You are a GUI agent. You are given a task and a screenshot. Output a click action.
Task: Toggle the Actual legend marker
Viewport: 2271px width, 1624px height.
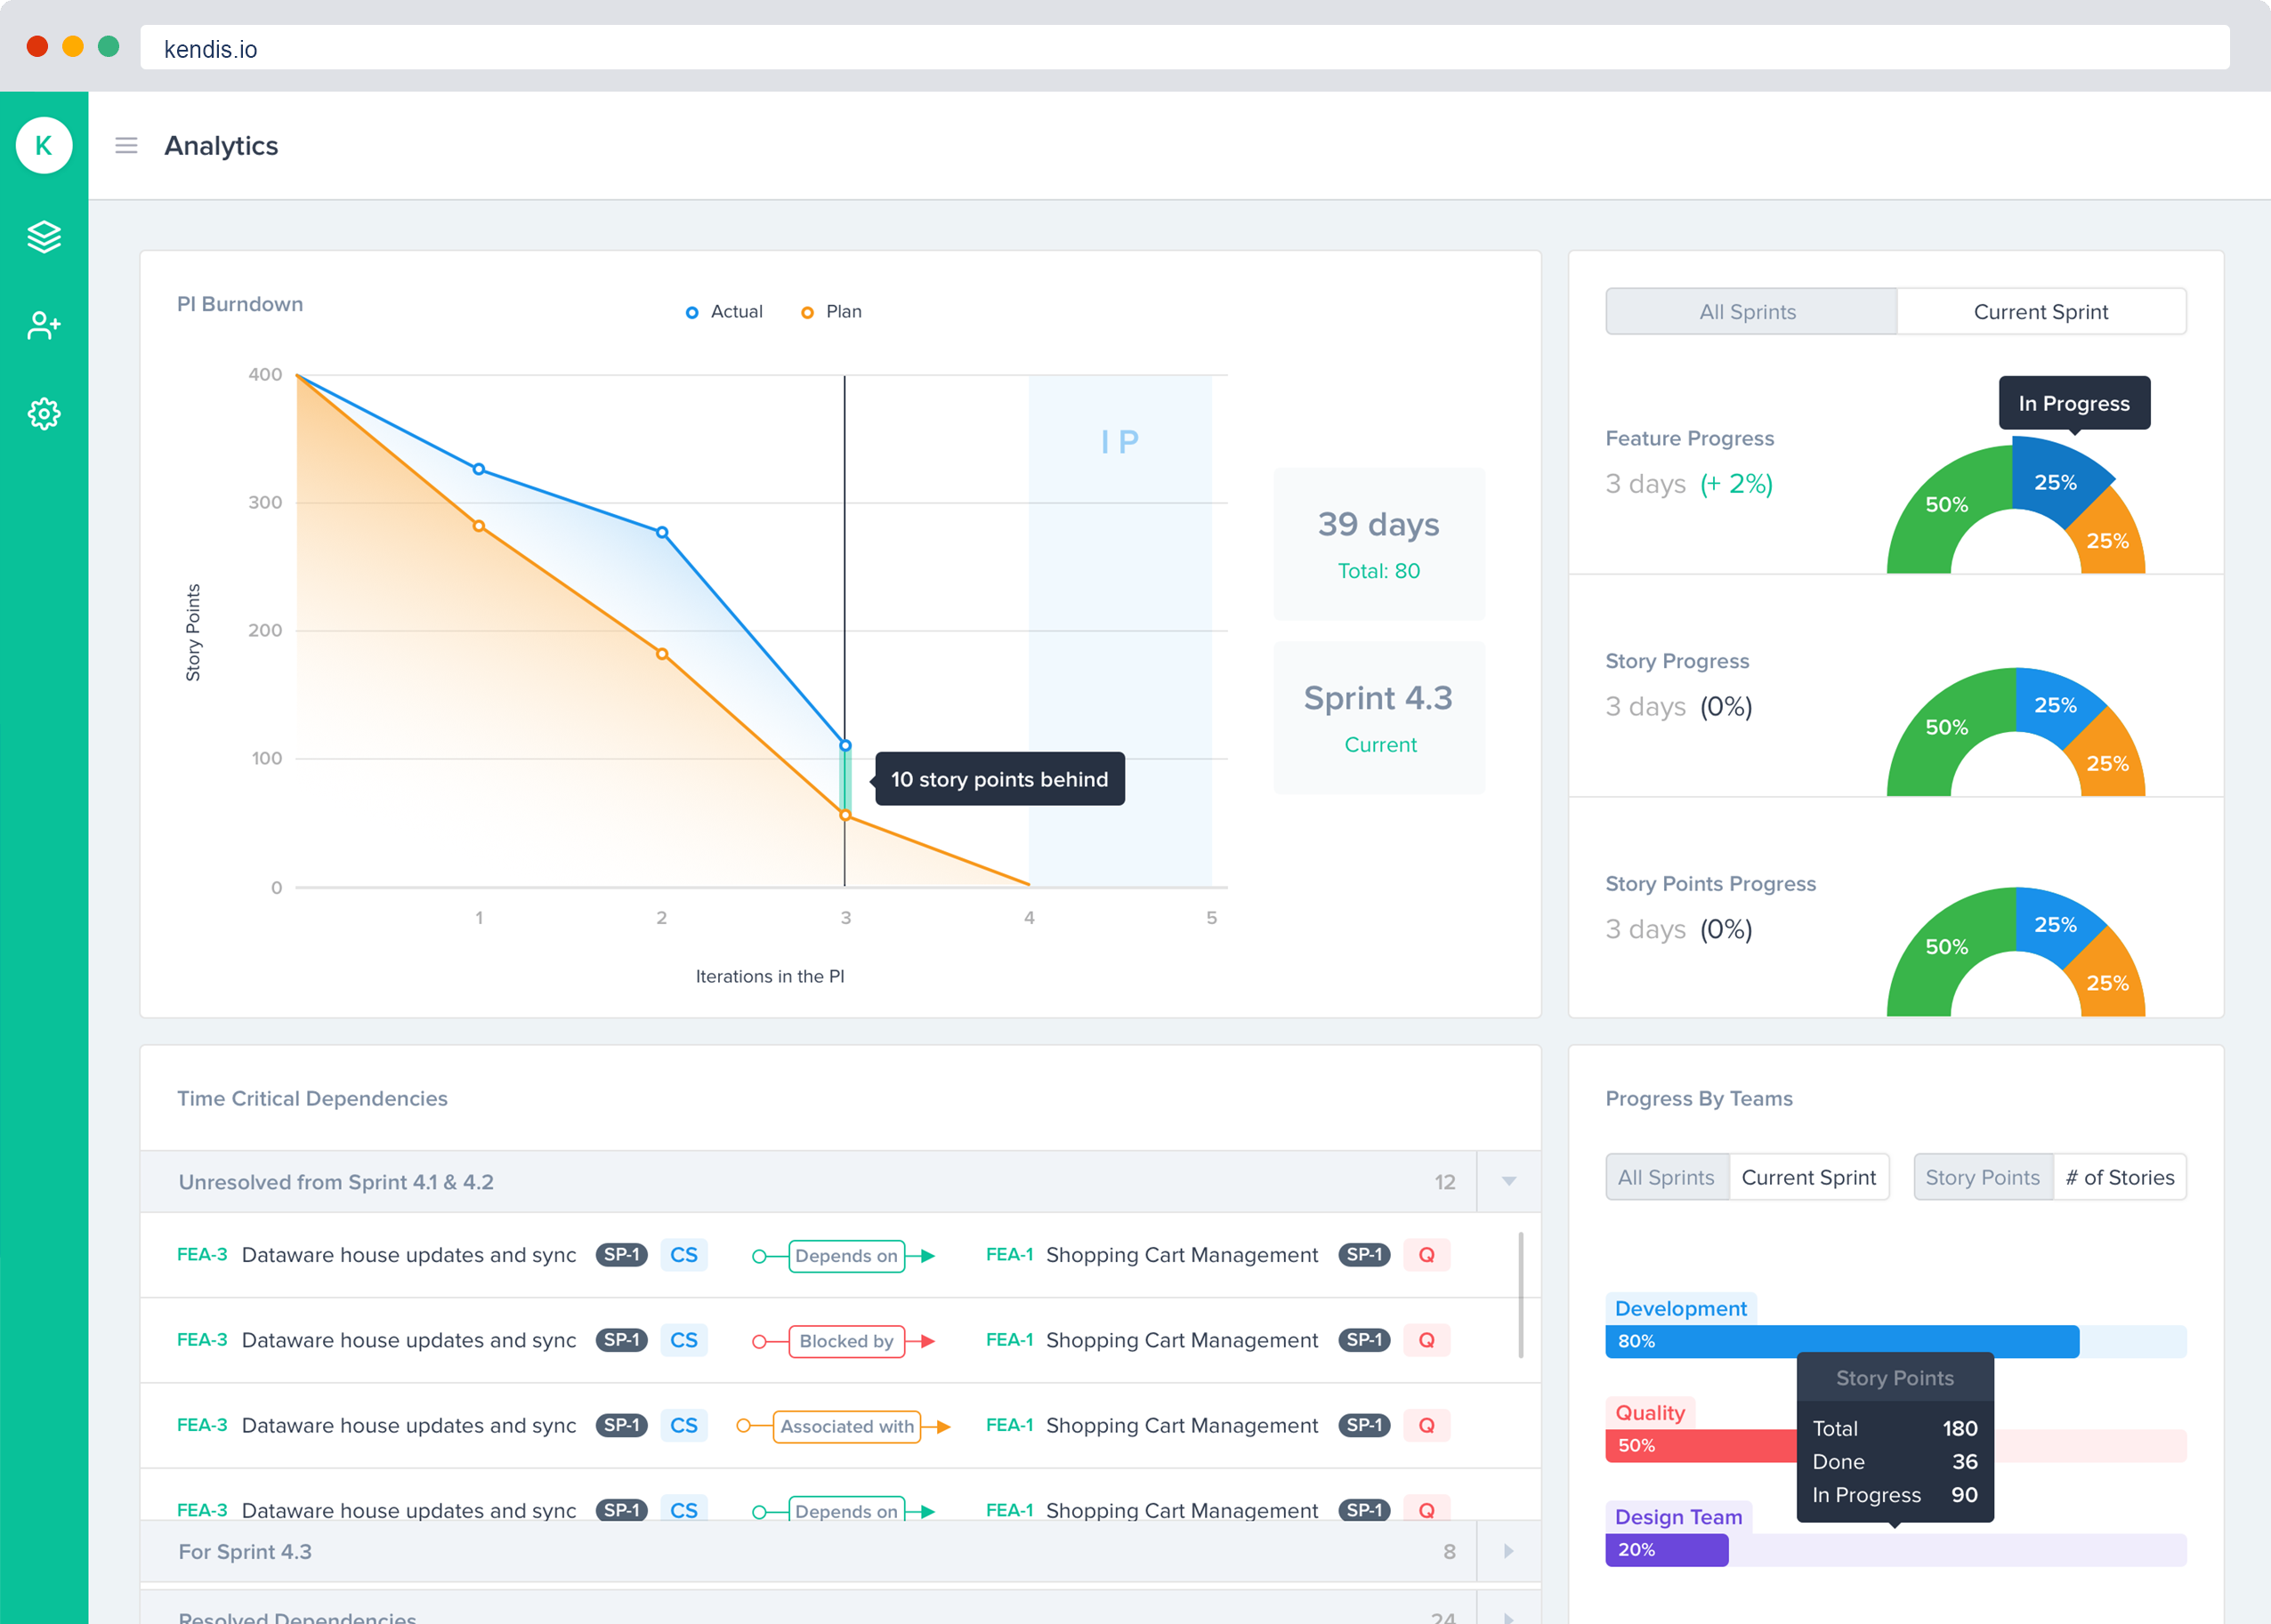(x=691, y=313)
